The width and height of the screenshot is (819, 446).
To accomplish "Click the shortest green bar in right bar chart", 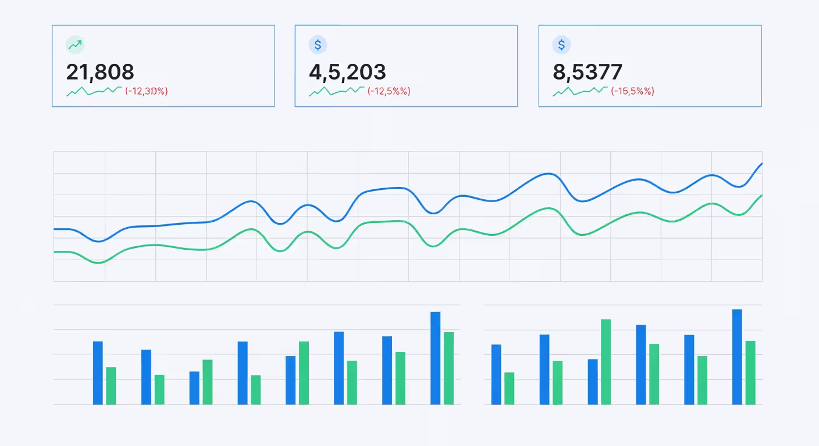I will 510,389.
